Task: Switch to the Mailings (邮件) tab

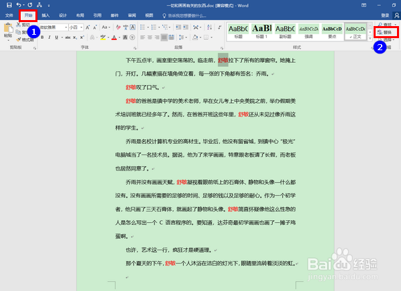Action: 114,15
